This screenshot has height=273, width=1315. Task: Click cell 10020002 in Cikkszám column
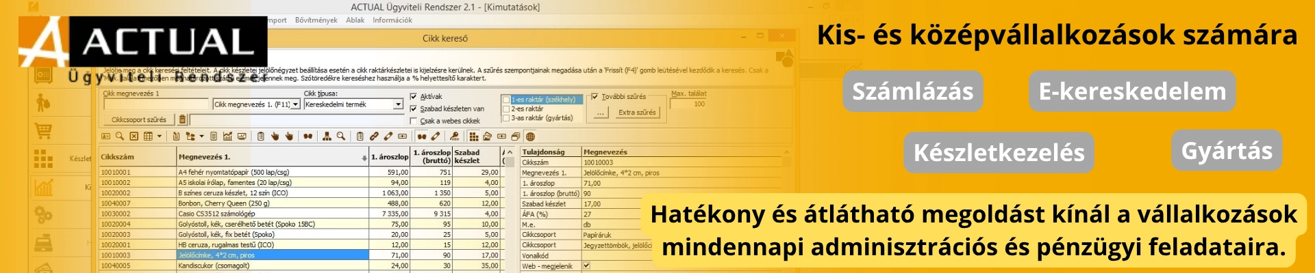pos(138,193)
